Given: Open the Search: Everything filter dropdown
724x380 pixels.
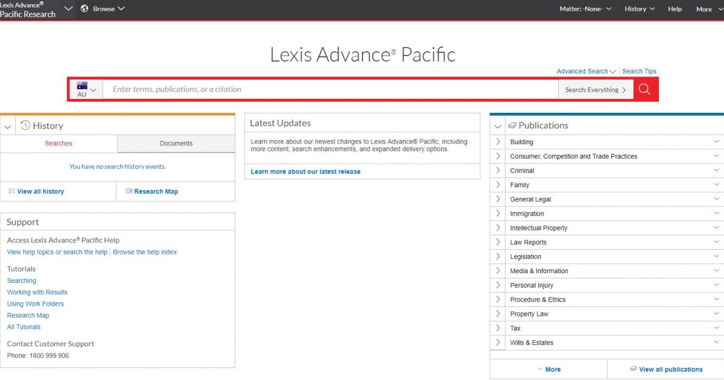Looking at the screenshot, I should (x=595, y=89).
